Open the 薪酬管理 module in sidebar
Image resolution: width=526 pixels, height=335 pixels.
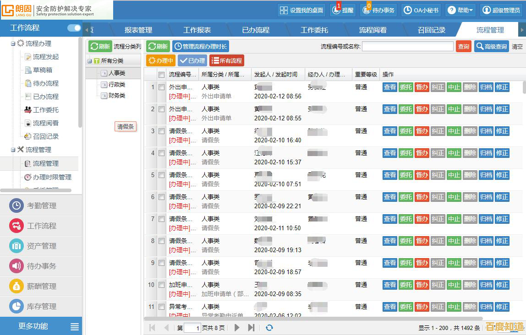pos(41,286)
